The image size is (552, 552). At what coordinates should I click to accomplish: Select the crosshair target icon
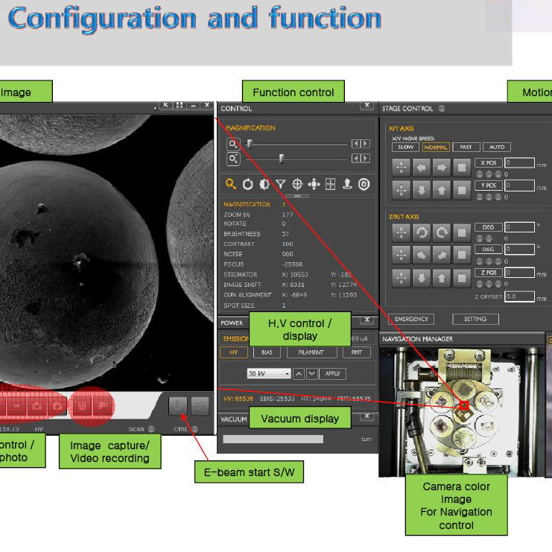pos(297,184)
